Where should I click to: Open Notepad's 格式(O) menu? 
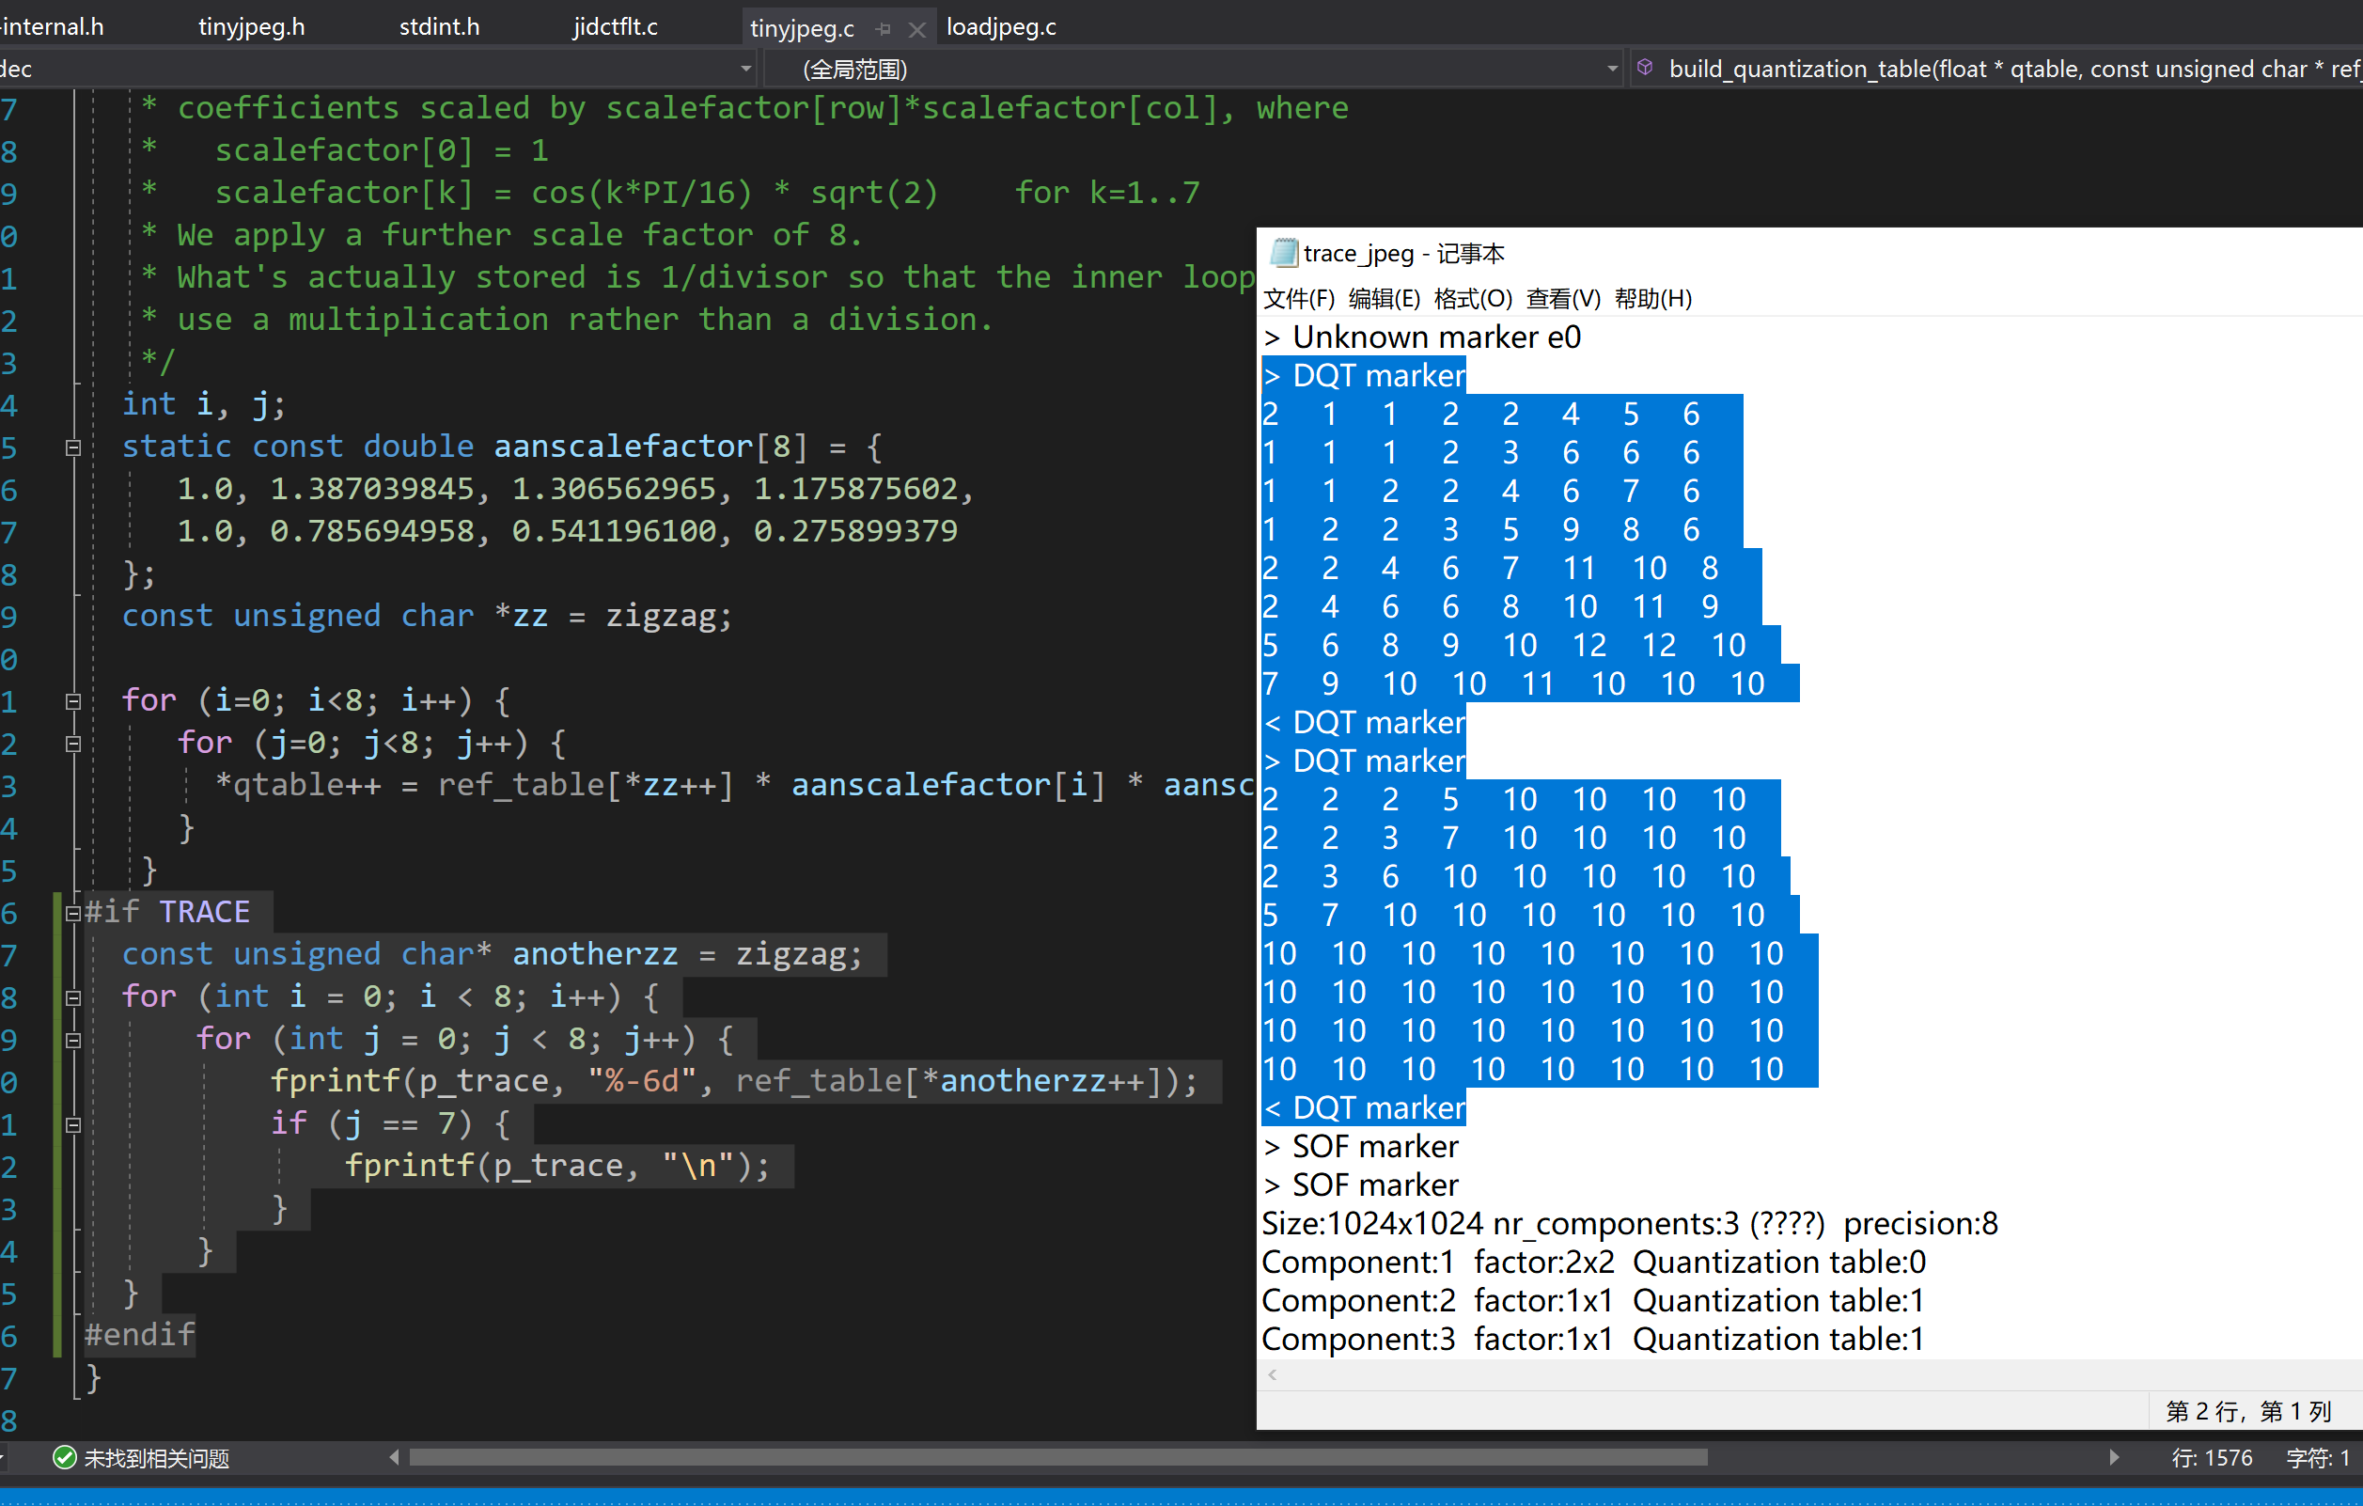pos(1472,298)
